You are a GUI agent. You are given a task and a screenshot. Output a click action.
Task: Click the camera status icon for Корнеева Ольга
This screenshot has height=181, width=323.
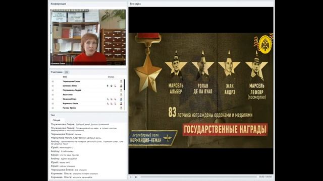click(111, 104)
